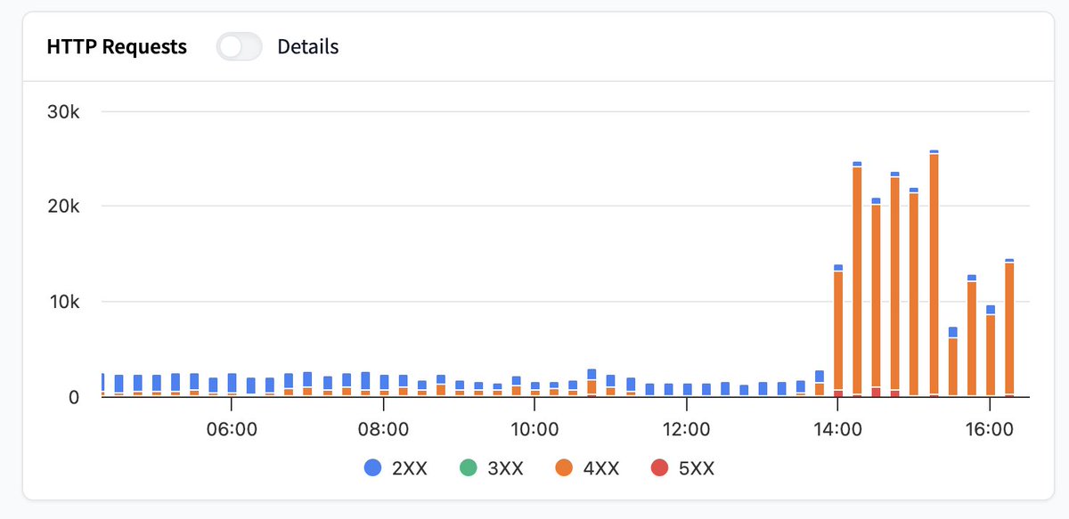
Task: Click the 10:00 time axis marker
Action: tap(534, 429)
